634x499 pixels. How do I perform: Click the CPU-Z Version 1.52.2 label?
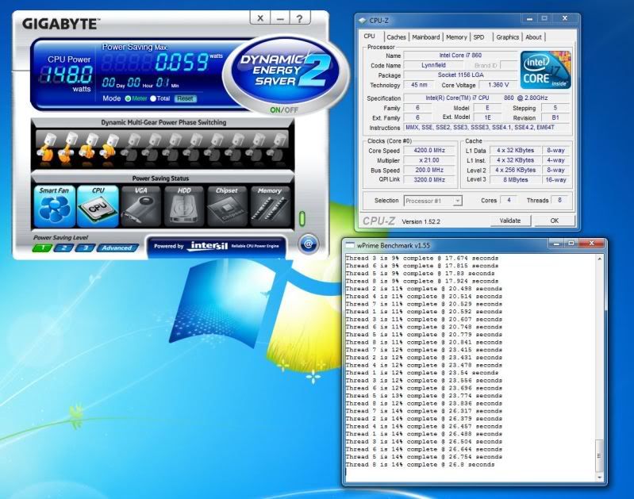click(x=421, y=221)
